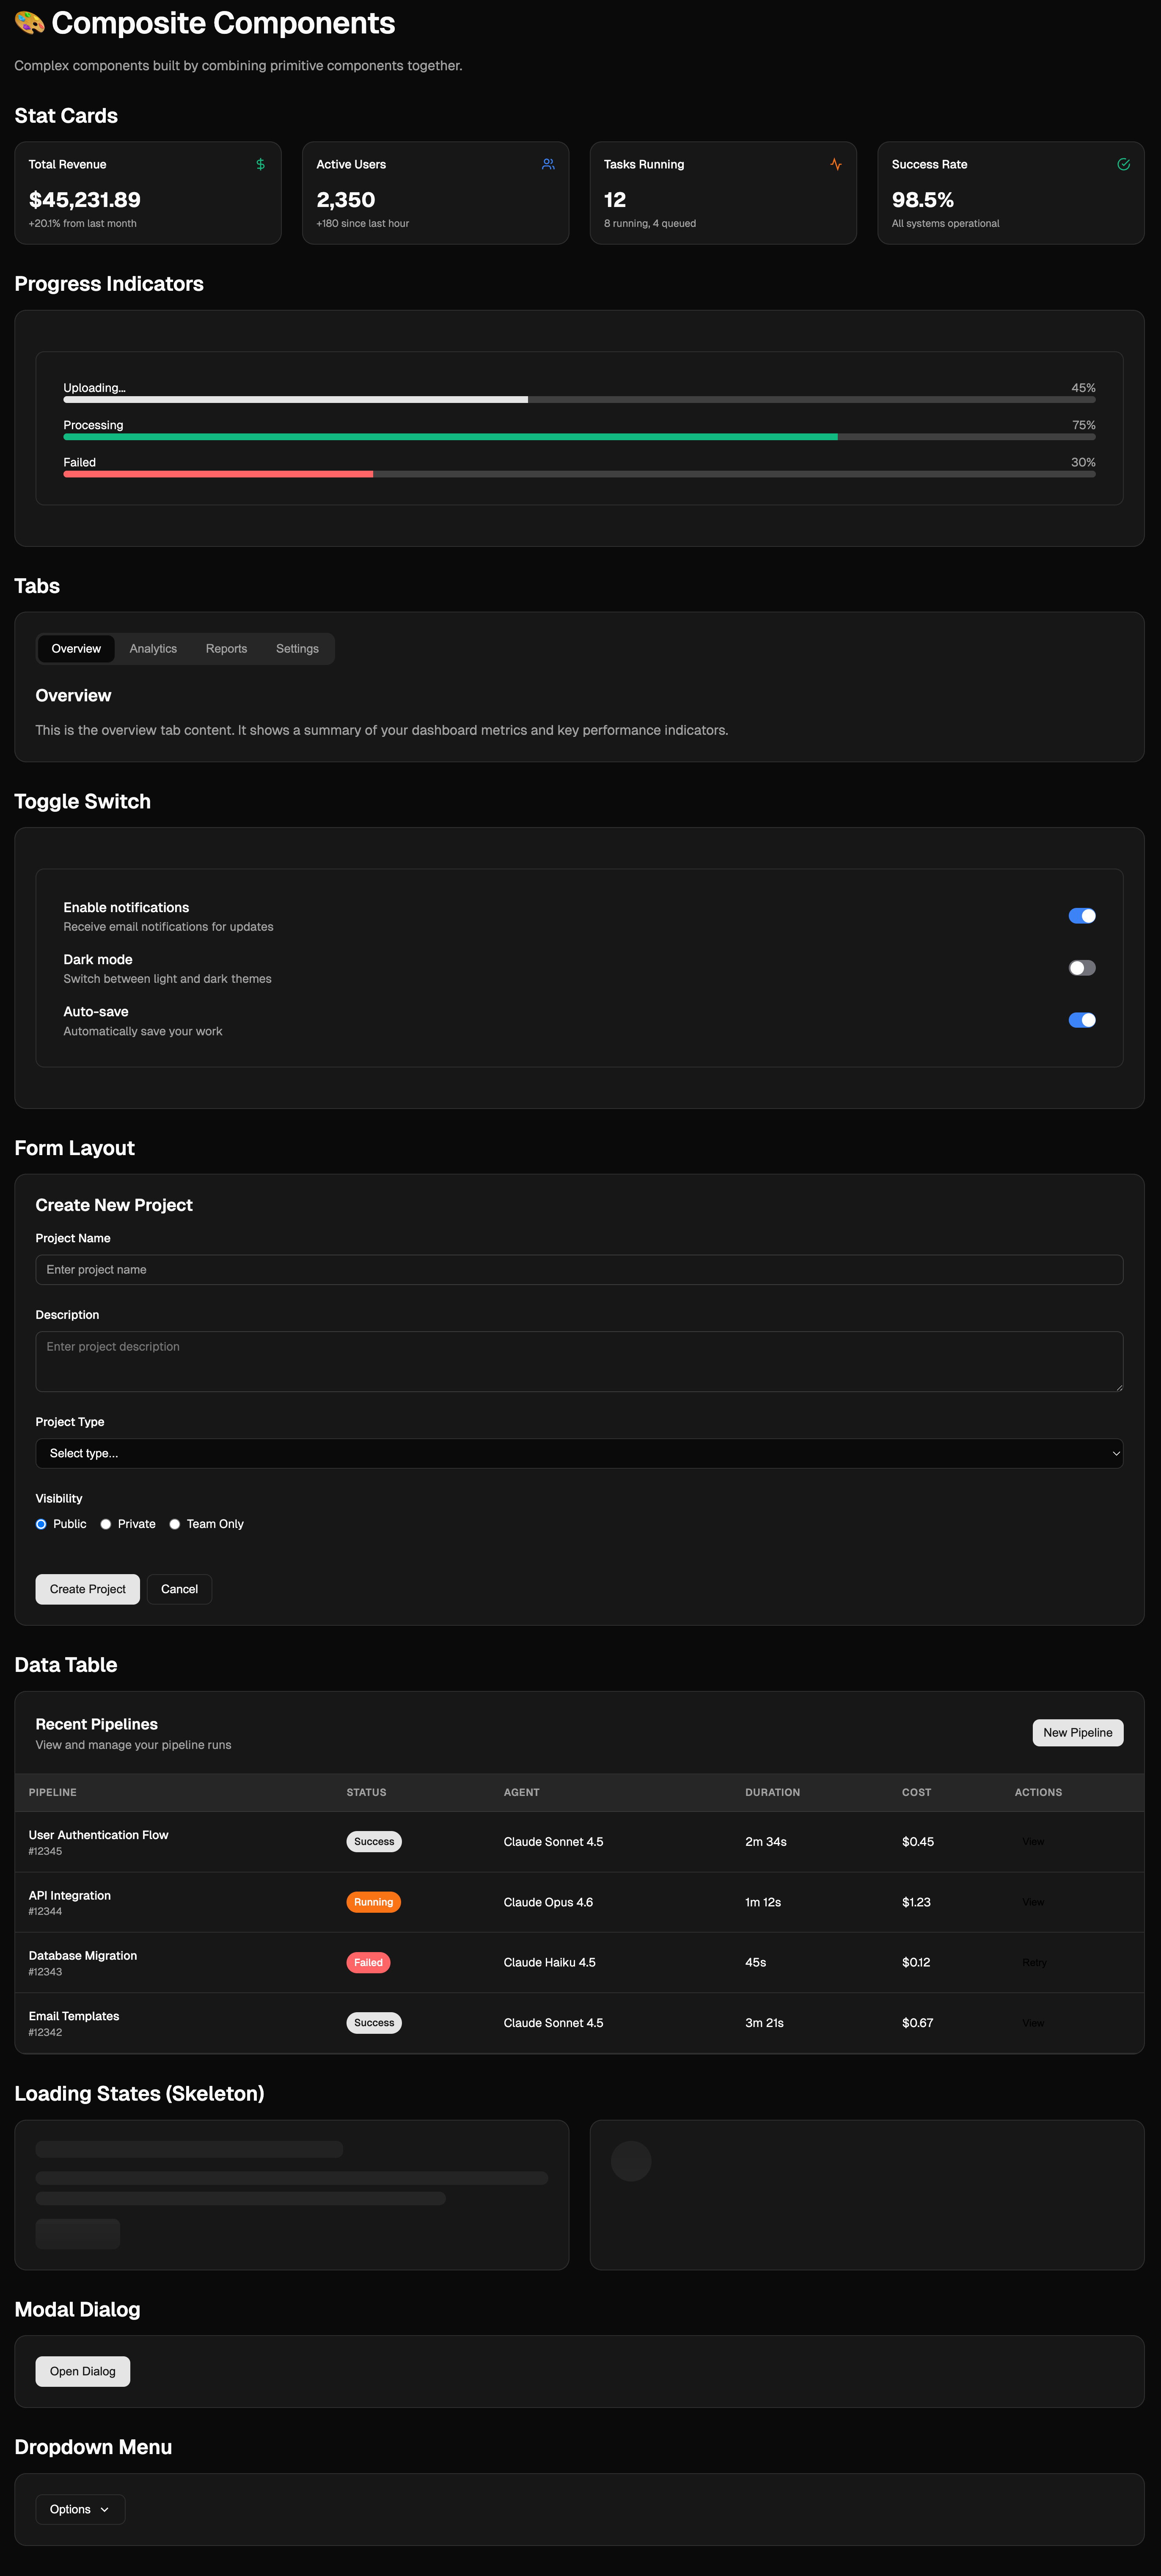Screen dimensions: 1161x2576
Task: Turn on the Dark mode switch
Action: coord(1081,968)
